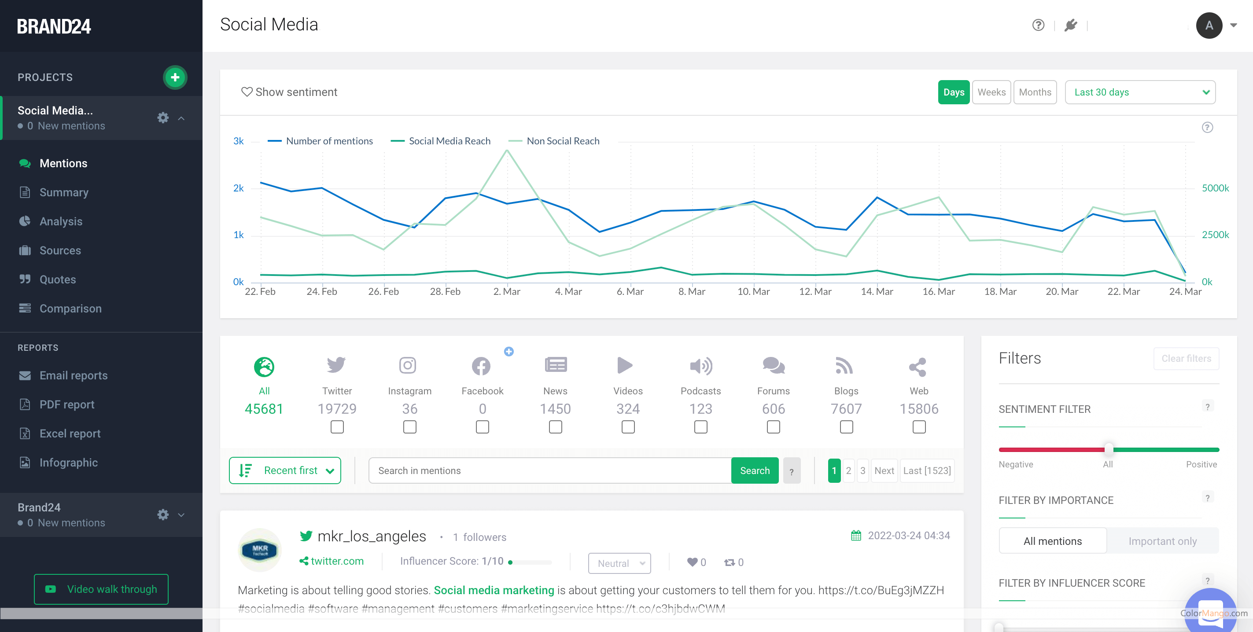Switch chart view to Months

click(1035, 92)
